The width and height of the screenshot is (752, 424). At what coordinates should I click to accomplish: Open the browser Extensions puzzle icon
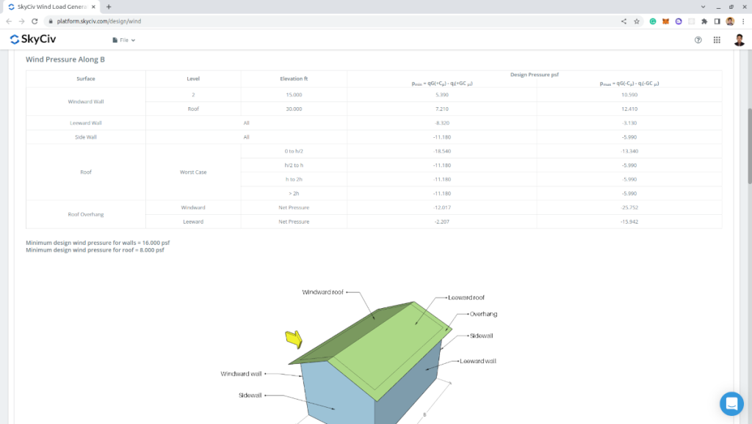704,21
